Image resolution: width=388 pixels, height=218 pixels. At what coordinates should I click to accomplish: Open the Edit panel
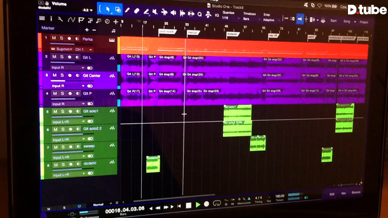[332, 194]
